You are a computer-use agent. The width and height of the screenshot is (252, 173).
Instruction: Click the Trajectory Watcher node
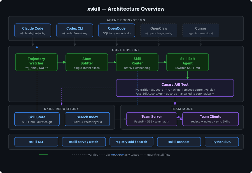coord(36,62)
